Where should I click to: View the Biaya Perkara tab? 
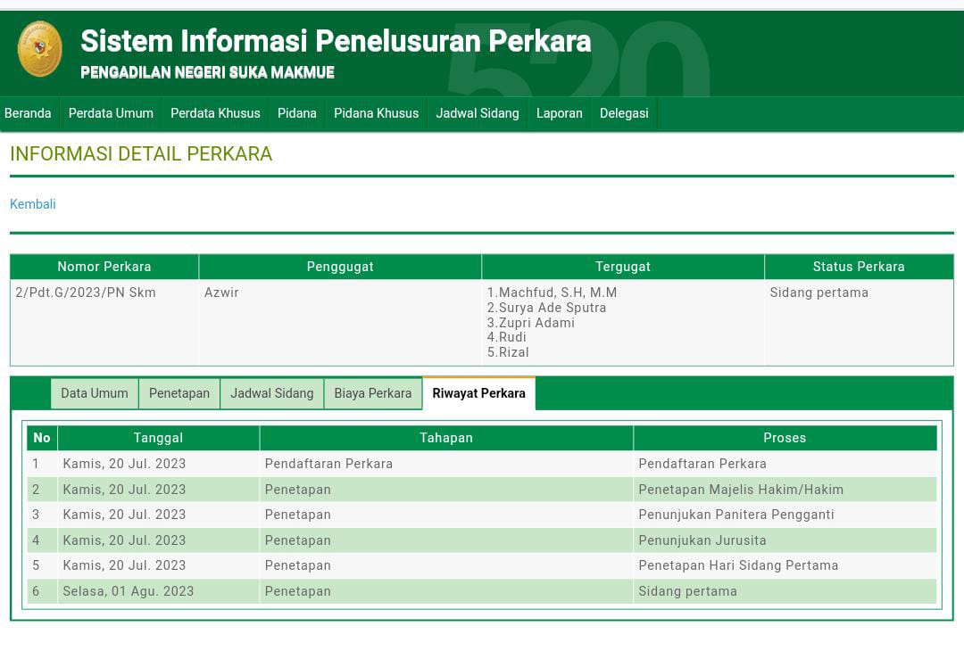click(x=373, y=393)
